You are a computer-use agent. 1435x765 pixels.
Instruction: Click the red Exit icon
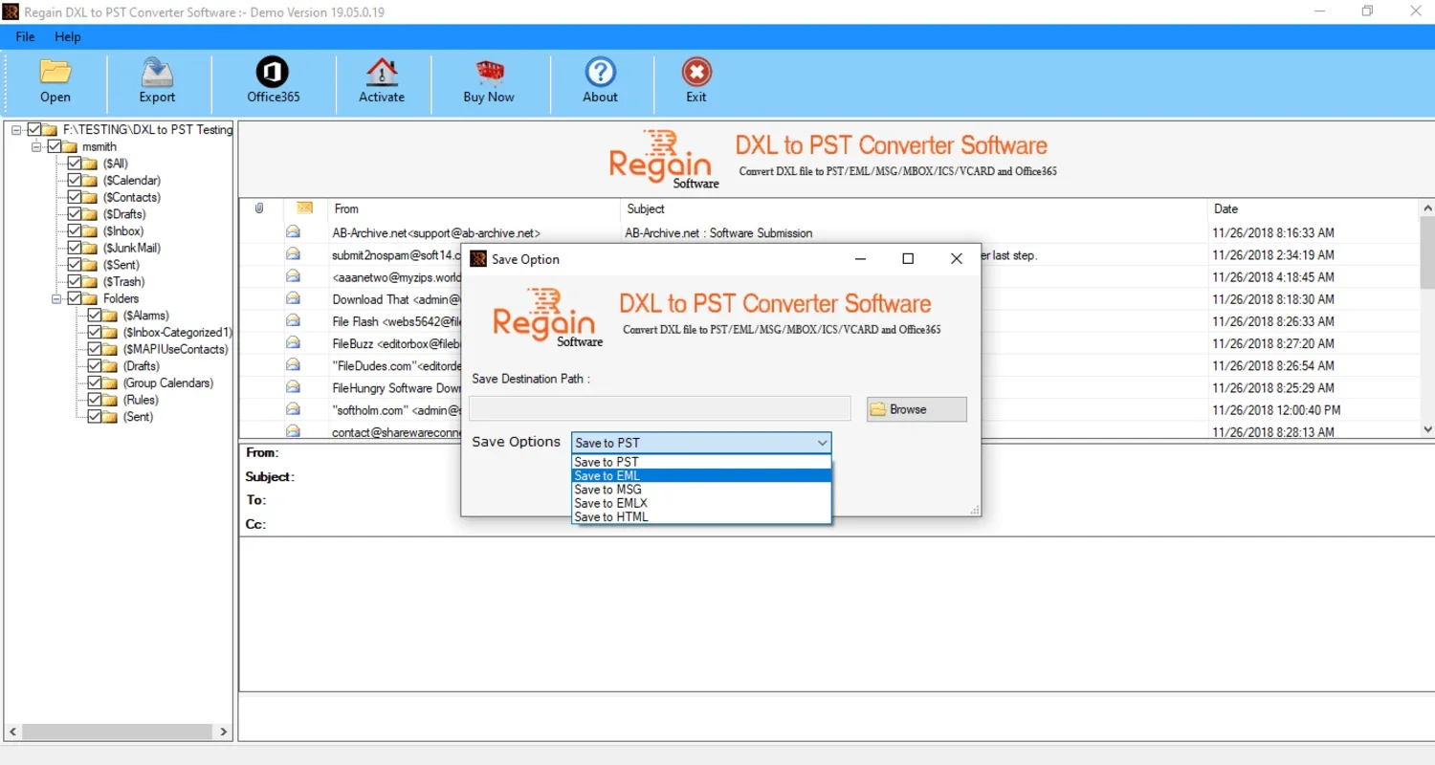(x=696, y=73)
